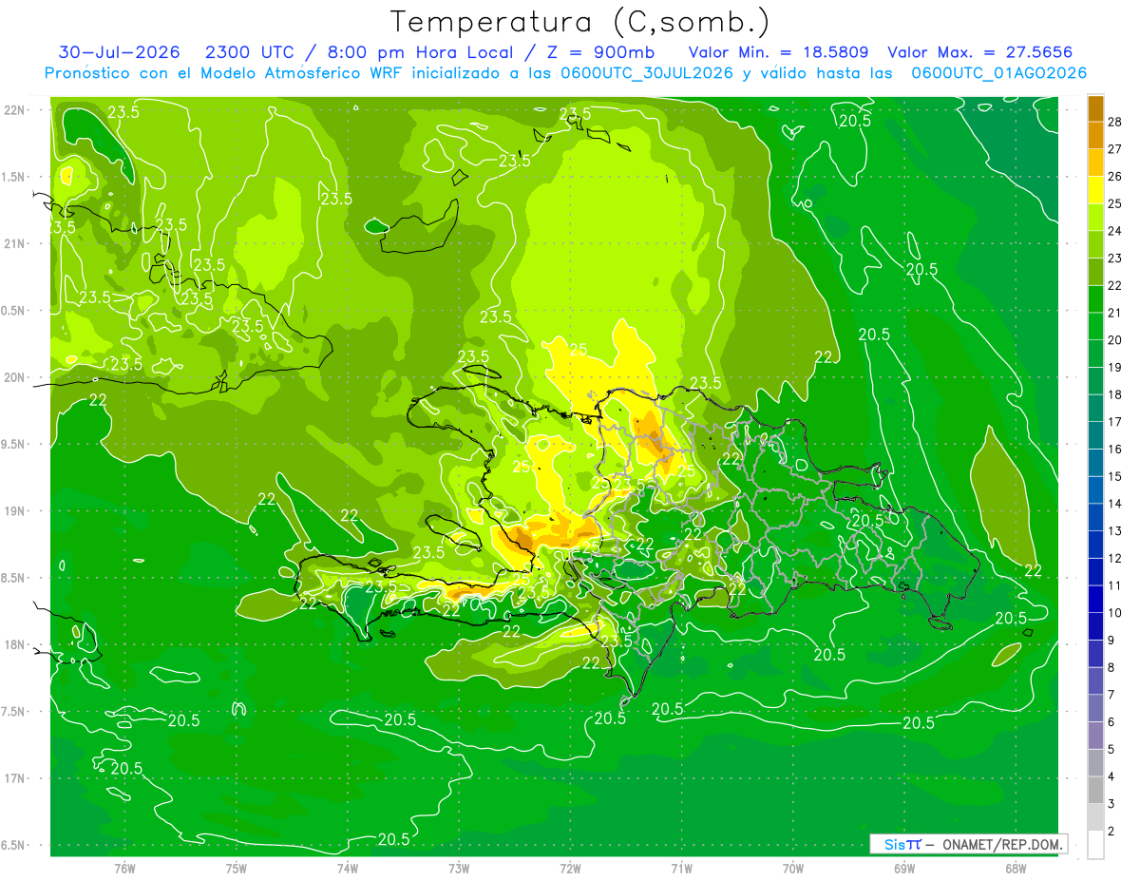Click the color scale value 27
1140x881 pixels.
coord(1115,149)
